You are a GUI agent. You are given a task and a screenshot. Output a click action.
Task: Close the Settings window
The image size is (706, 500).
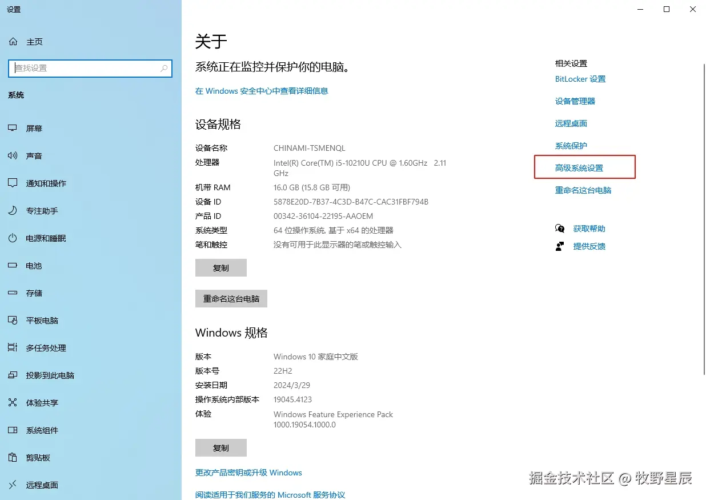pyautogui.click(x=693, y=9)
